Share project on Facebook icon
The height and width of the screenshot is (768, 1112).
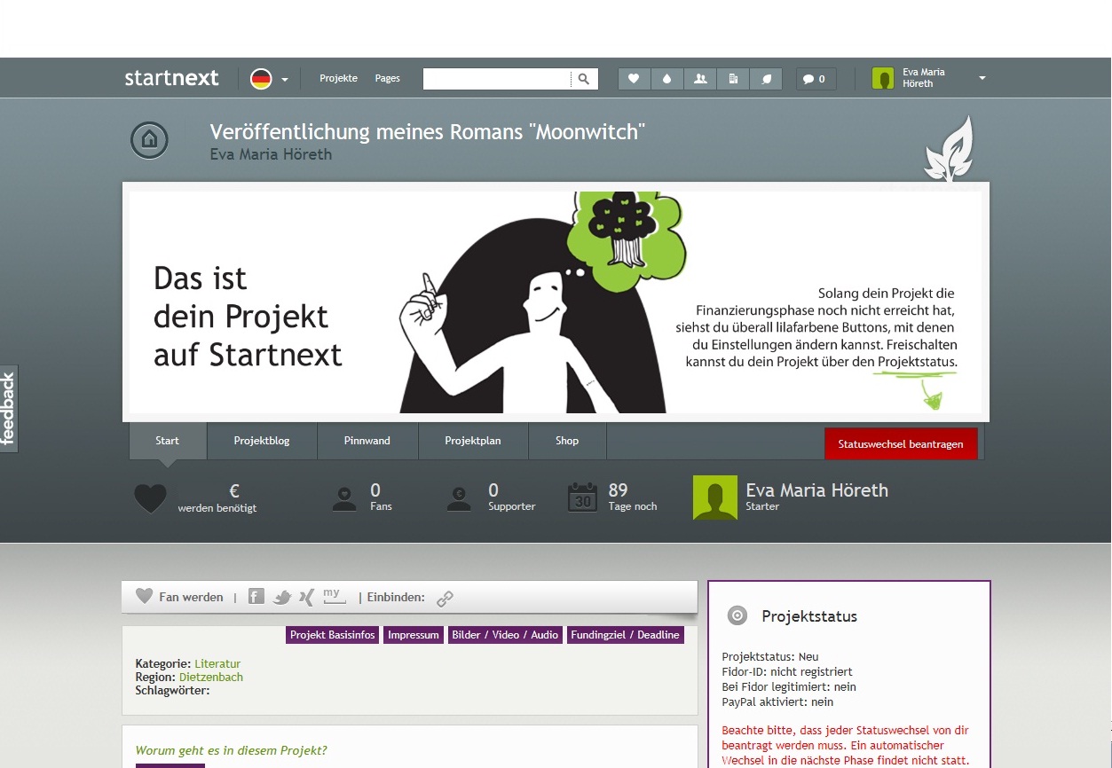[256, 597]
